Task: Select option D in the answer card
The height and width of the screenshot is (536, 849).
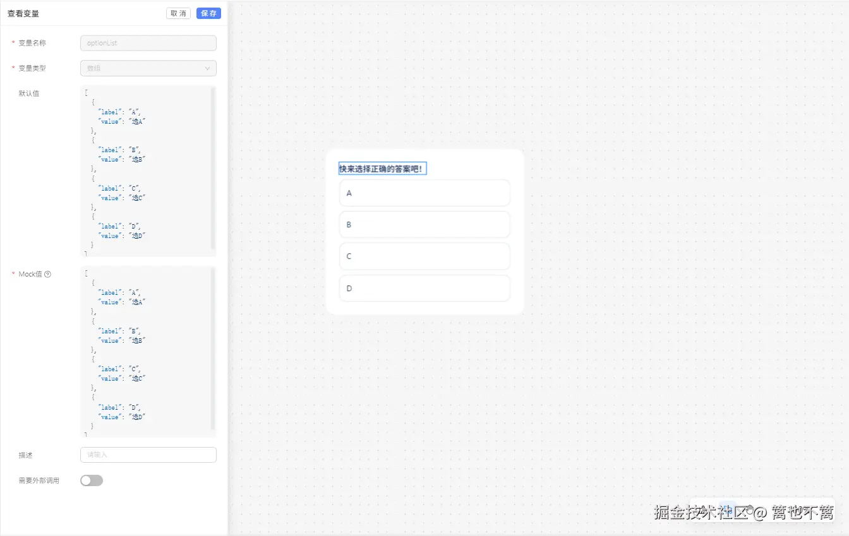Action: 424,289
